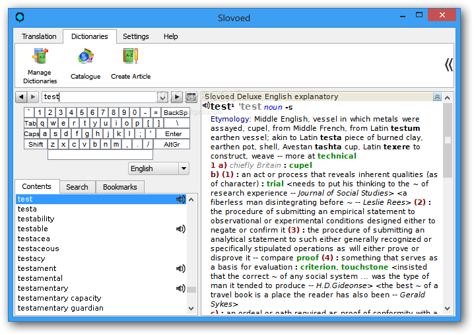Image resolution: width=474 pixels, height=335 pixels.
Task: Click in the search input field
Action: click(100, 97)
